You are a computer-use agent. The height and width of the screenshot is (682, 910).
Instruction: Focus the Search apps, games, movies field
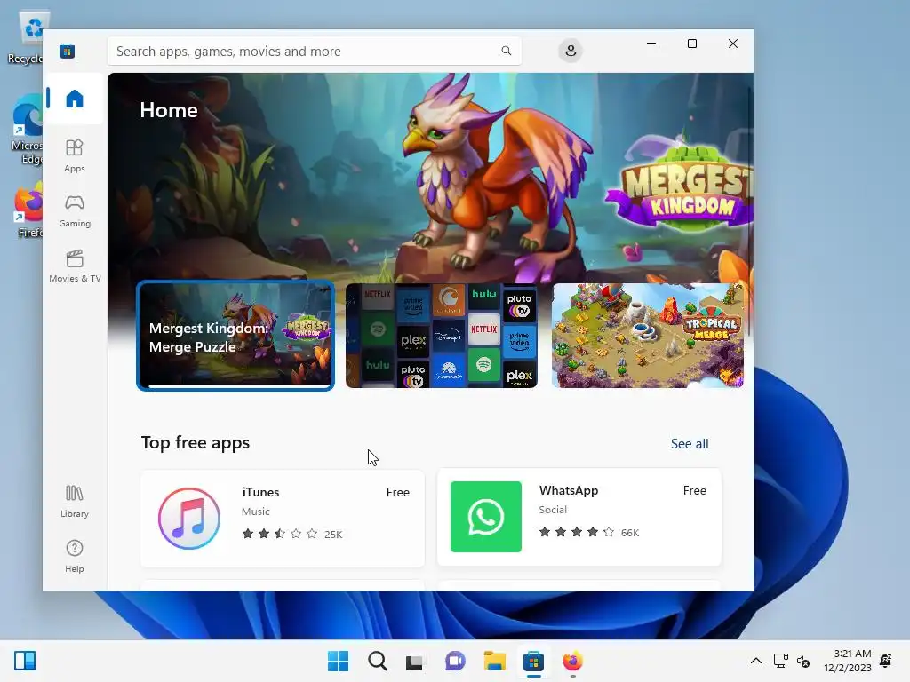[314, 51]
